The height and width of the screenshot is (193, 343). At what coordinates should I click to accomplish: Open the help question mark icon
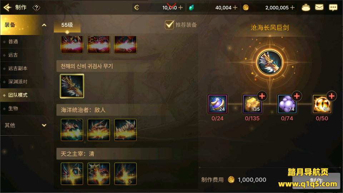click(x=36, y=7)
